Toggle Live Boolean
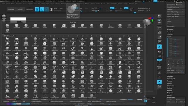This screenshot has height=106, width=188. click(29, 9)
